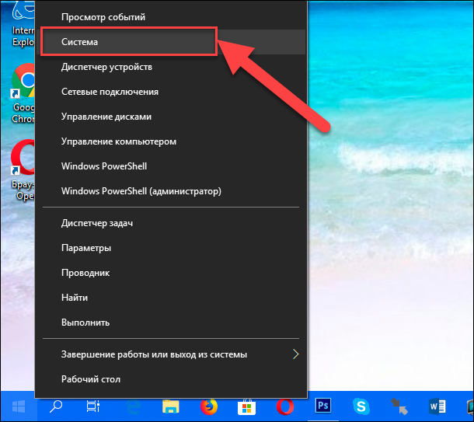Open taskbar search magnifier

[x=56, y=406]
